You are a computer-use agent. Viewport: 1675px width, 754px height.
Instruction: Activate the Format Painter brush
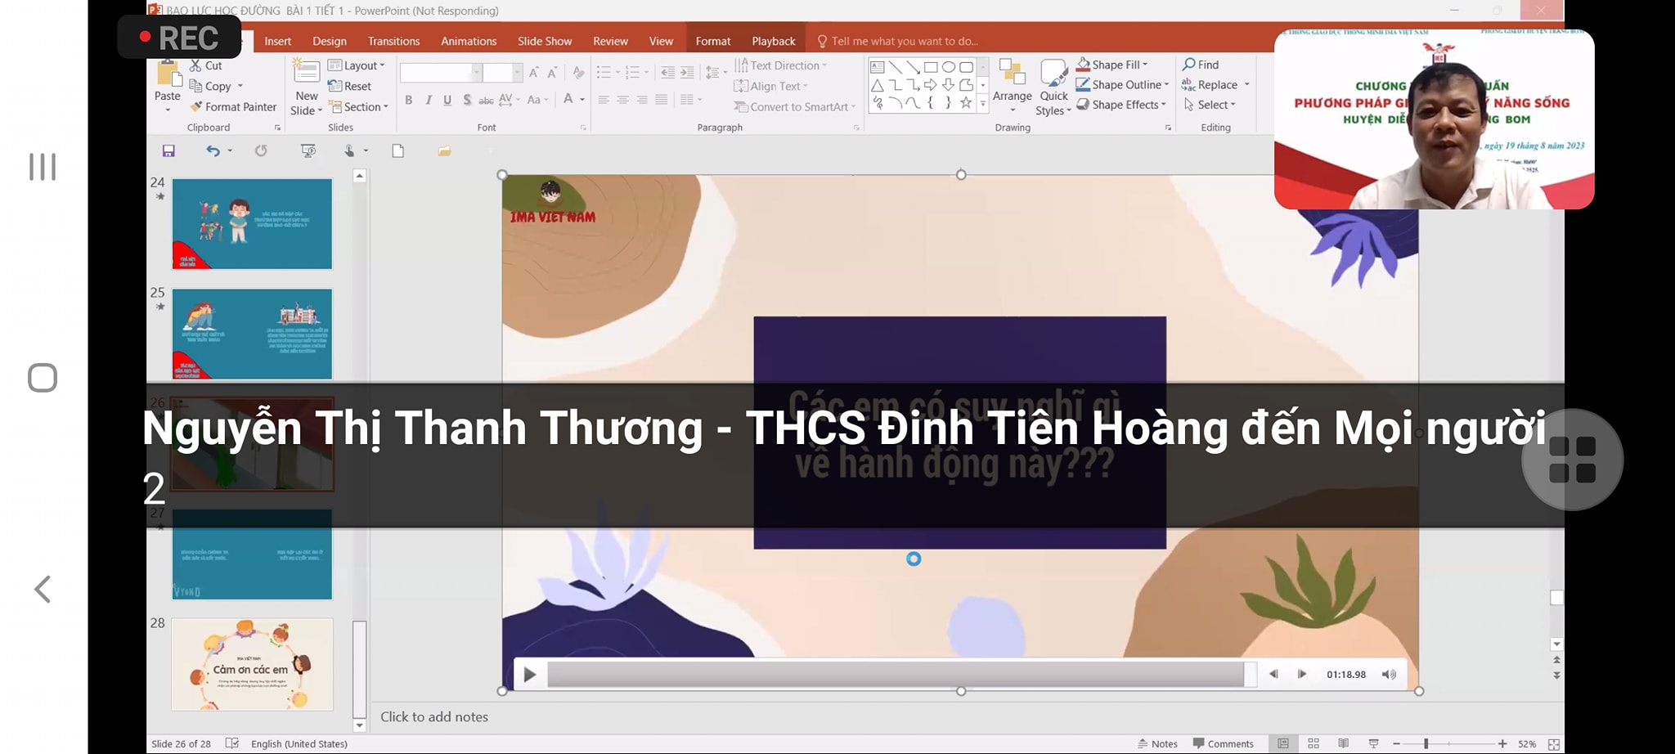[233, 107]
